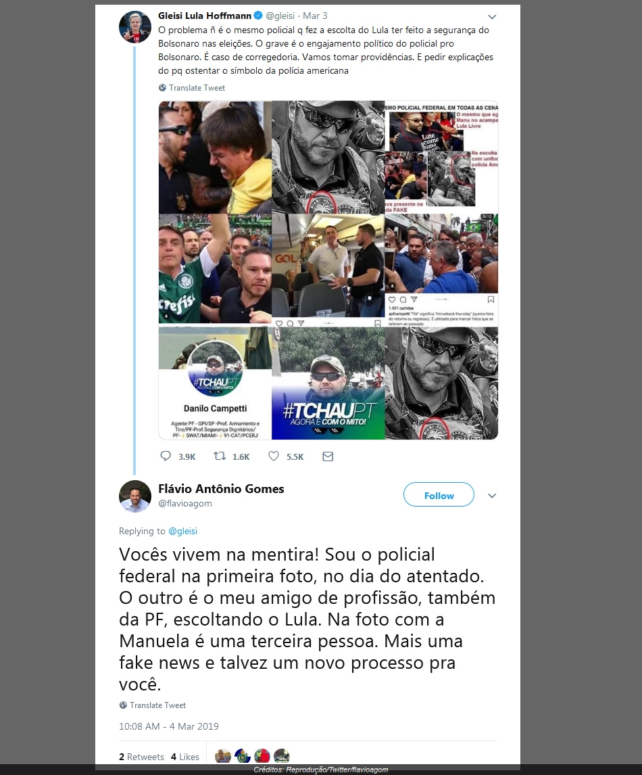Screen dimensions: 642x775
Task: Open the @gleisi link in Replying to
Action: coord(182,531)
